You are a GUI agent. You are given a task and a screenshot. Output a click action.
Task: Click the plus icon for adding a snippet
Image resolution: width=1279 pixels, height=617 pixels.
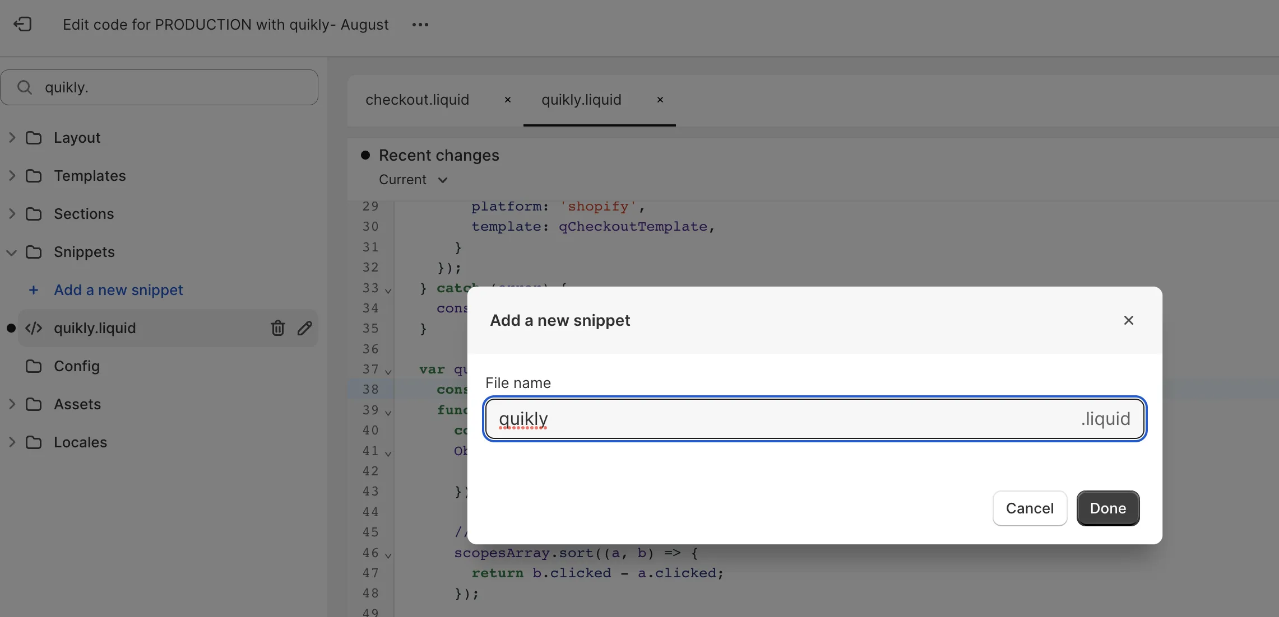pos(34,290)
